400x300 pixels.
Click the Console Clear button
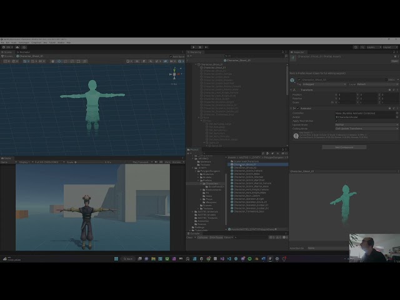click(x=189, y=237)
